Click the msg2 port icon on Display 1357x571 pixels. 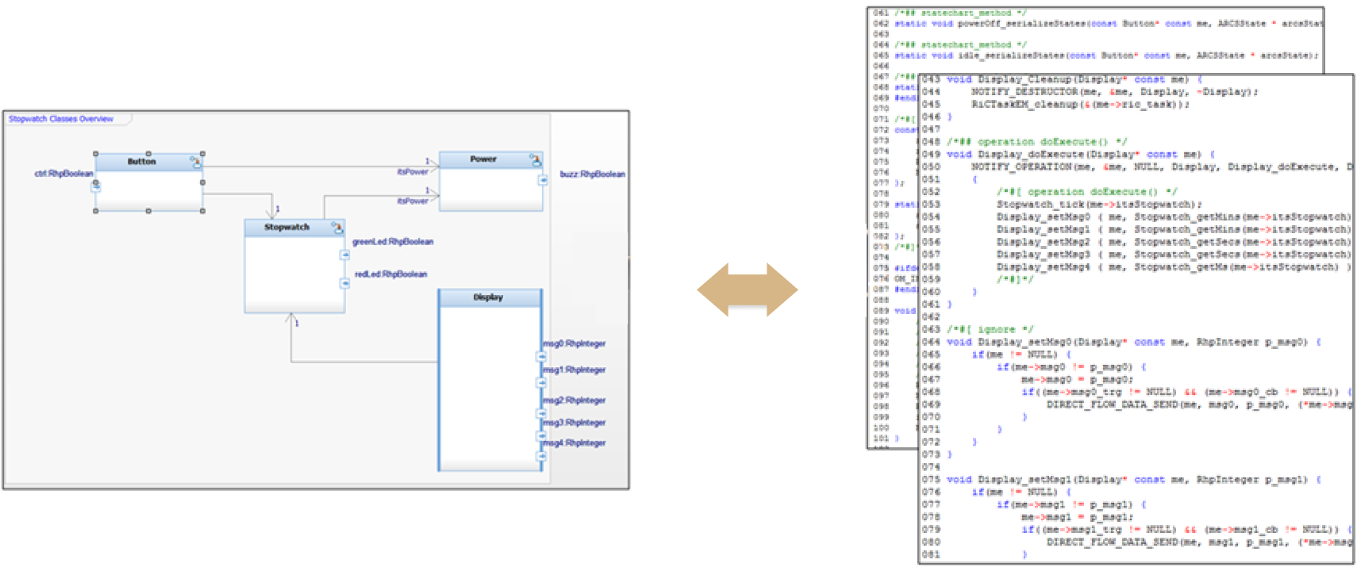pyautogui.click(x=542, y=413)
